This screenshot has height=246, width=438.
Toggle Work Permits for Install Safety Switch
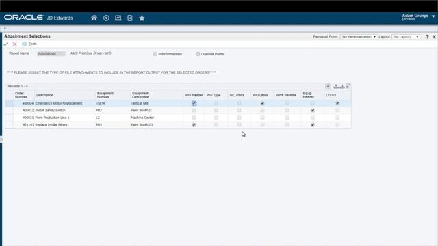click(x=287, y=111)
